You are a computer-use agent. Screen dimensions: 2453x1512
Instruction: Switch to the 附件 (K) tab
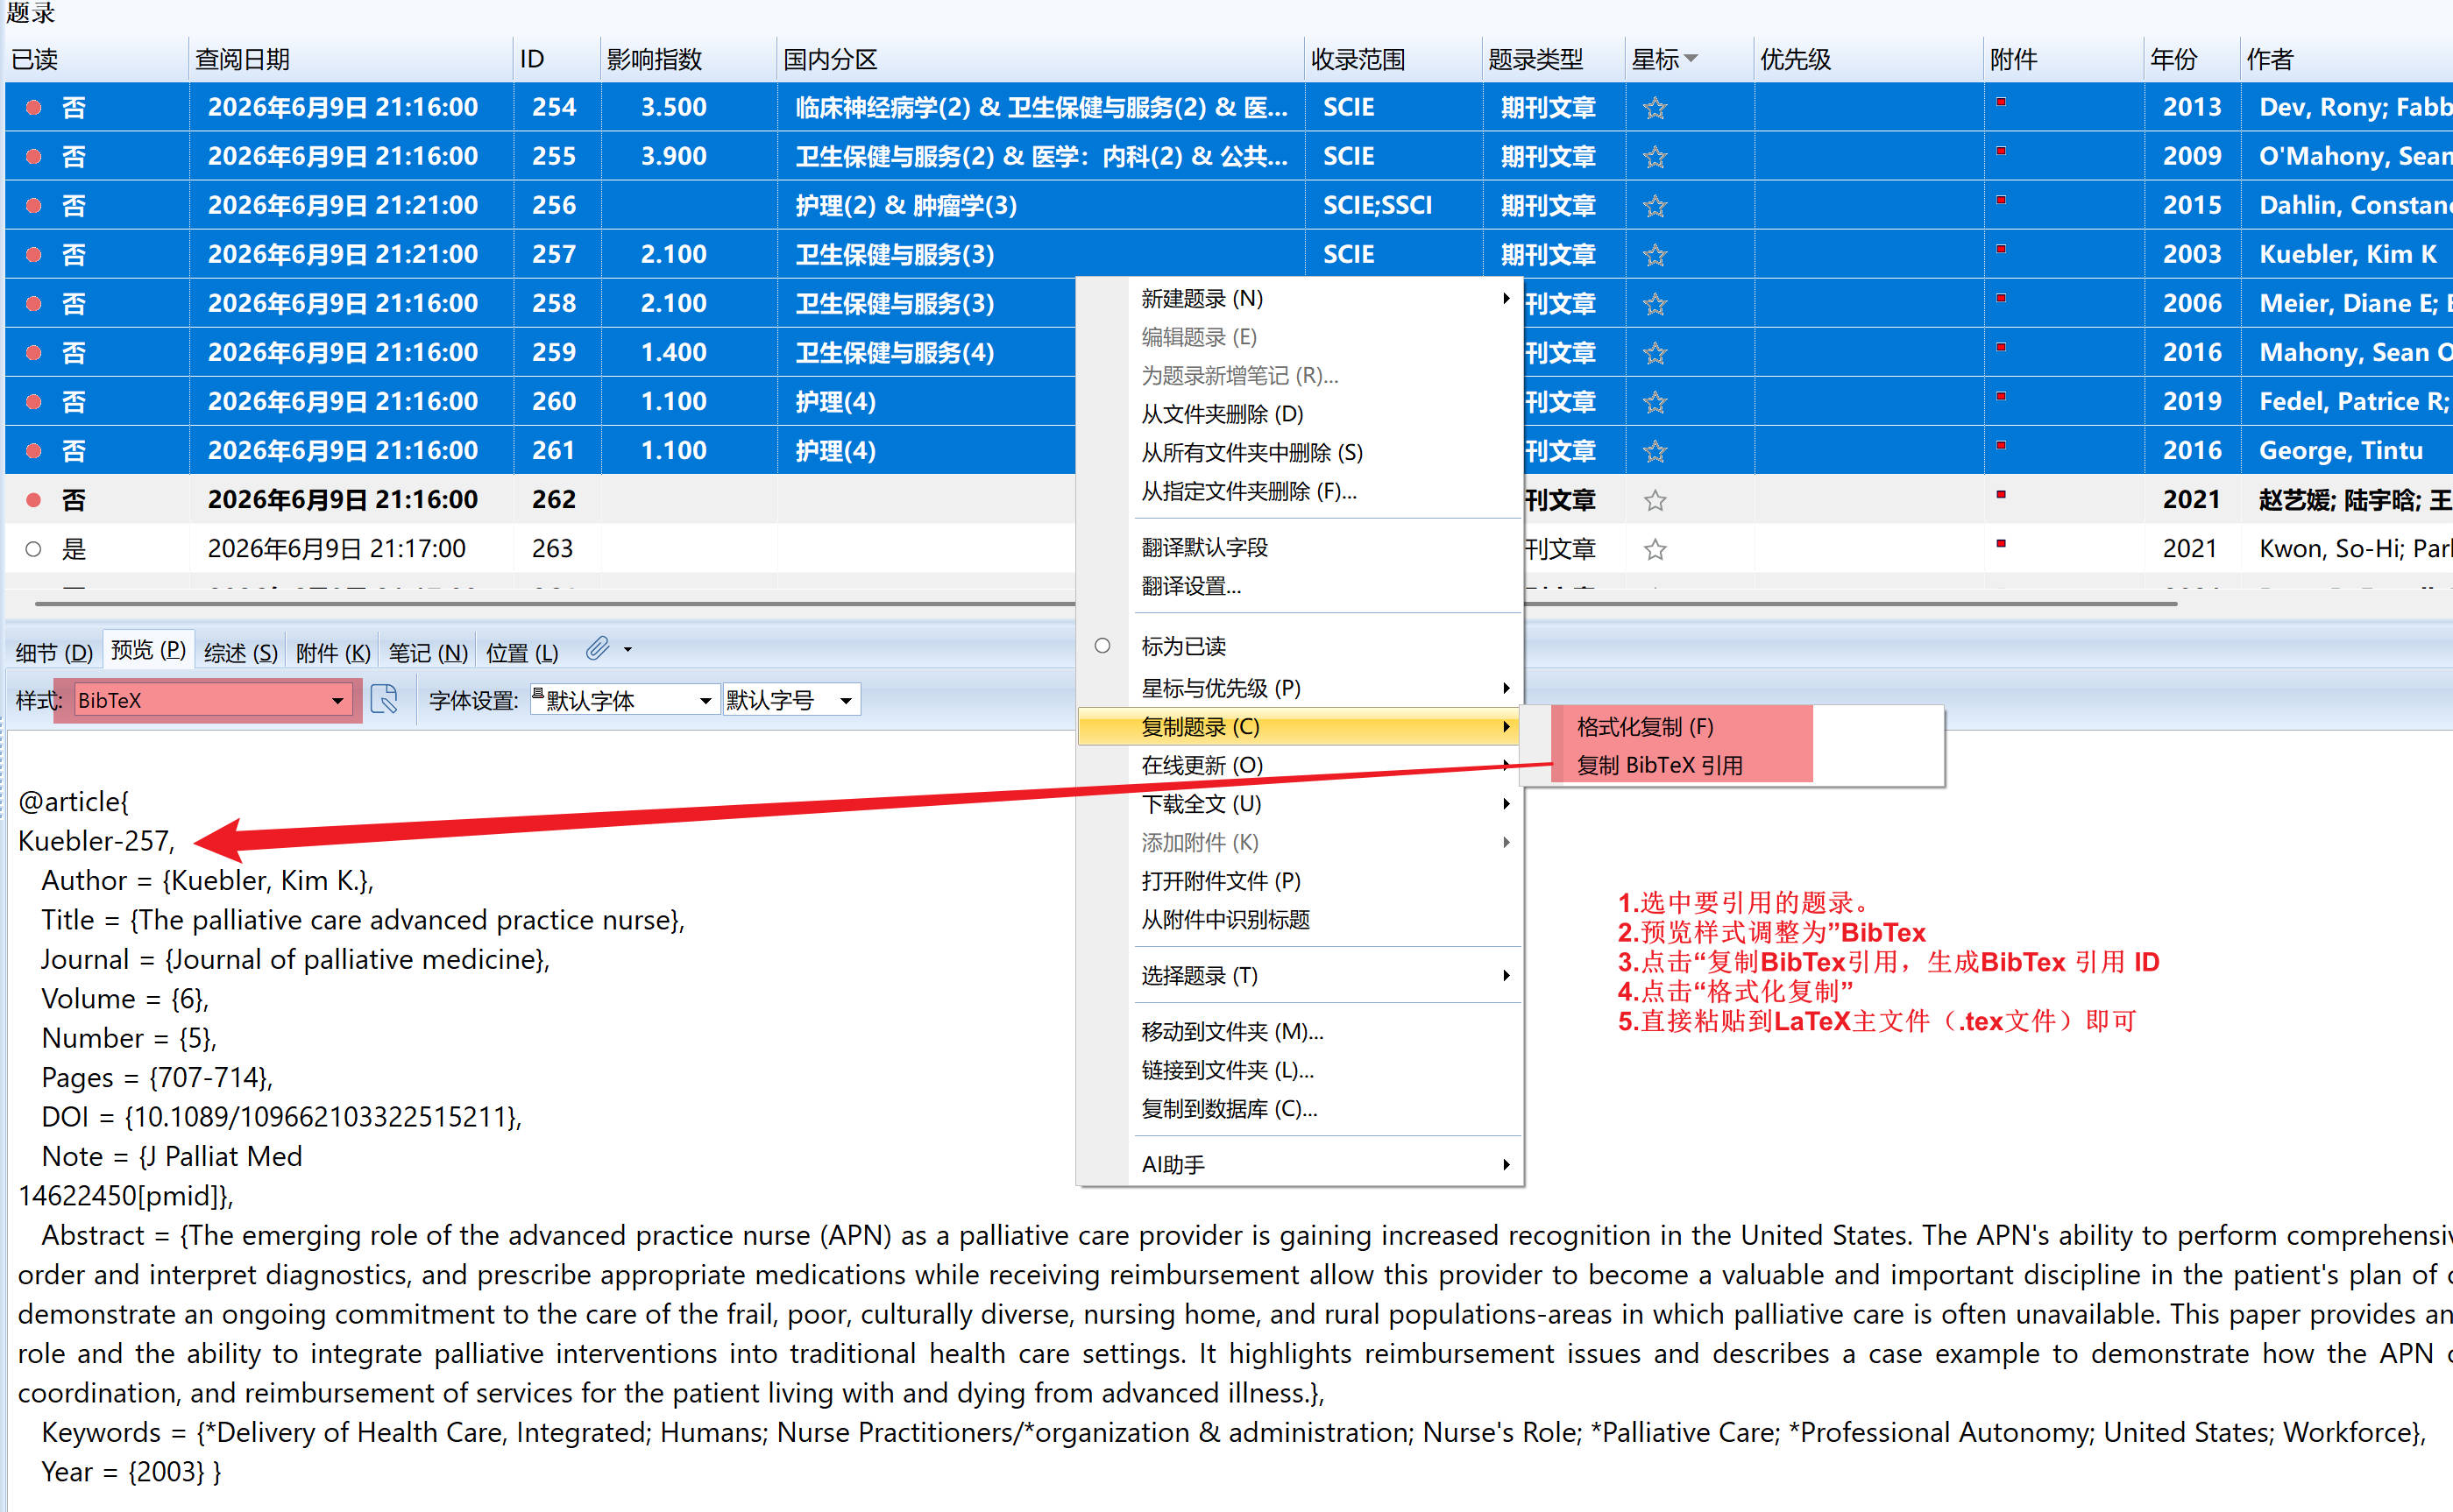(333, 653)
